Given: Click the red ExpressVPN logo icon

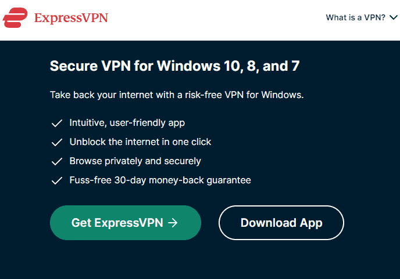Looking at the screenshot, I should [x=15, y=17].
